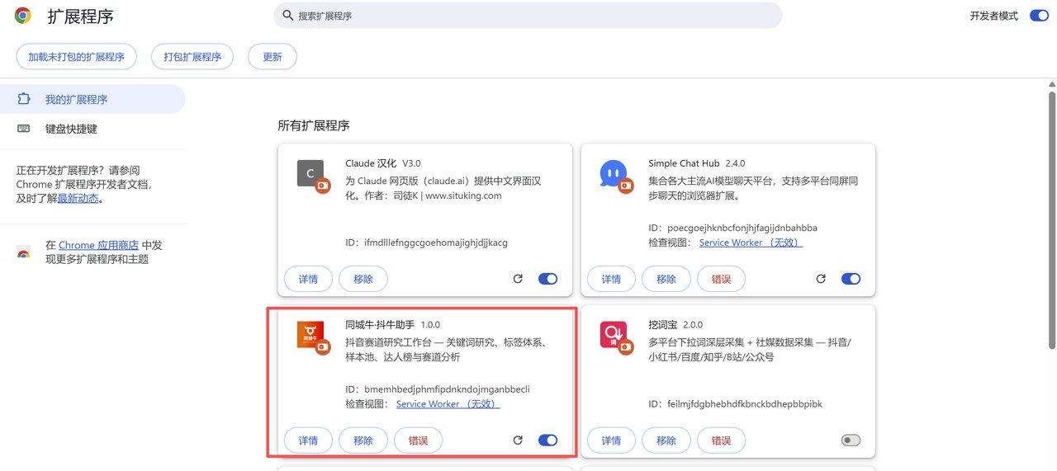Open the Chrome 应用商店 link

[x=98, y=245]
